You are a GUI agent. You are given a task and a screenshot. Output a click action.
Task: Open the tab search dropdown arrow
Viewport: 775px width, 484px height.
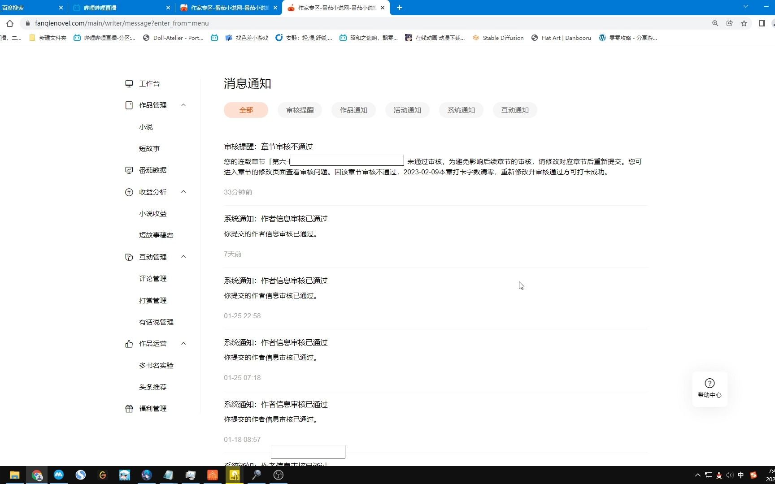tap(746, 7)
